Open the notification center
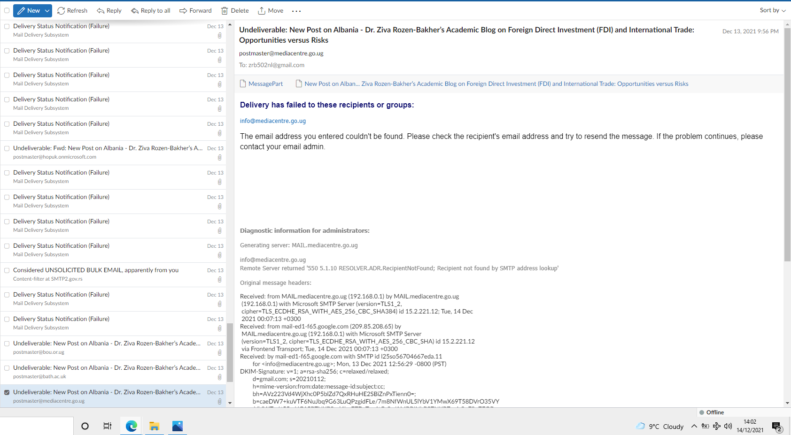This screenshot has width=791, height=435. pyautogui.click(x=777, y=427)
